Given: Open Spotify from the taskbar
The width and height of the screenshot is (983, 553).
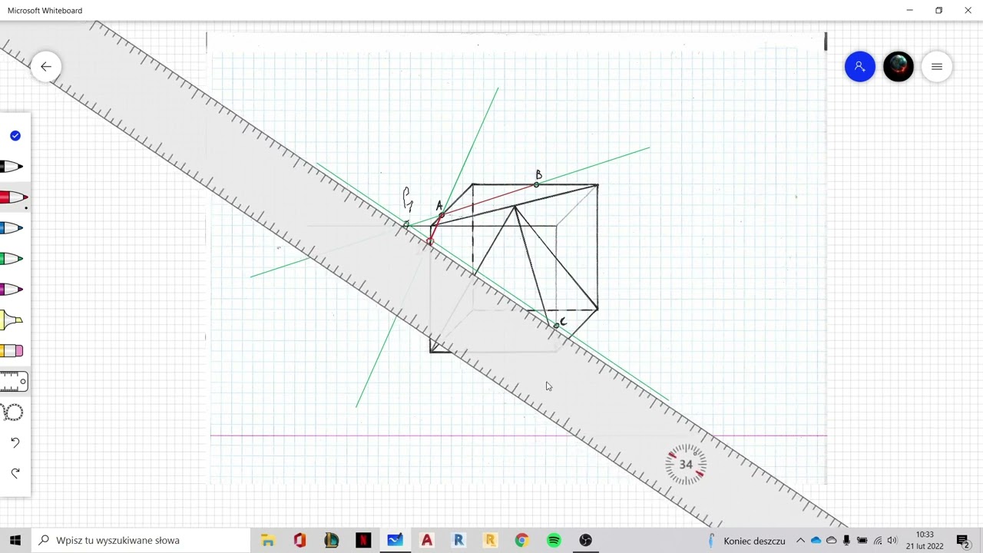Looking at the screenshot, I should 554,540.
